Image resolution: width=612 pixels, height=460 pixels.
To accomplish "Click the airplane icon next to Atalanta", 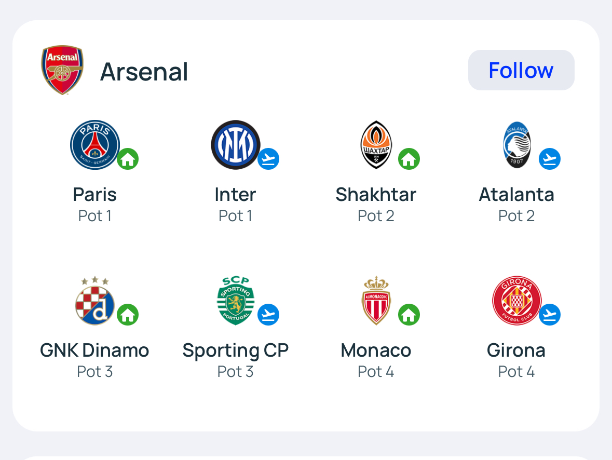I will click(x=550, y=159).
